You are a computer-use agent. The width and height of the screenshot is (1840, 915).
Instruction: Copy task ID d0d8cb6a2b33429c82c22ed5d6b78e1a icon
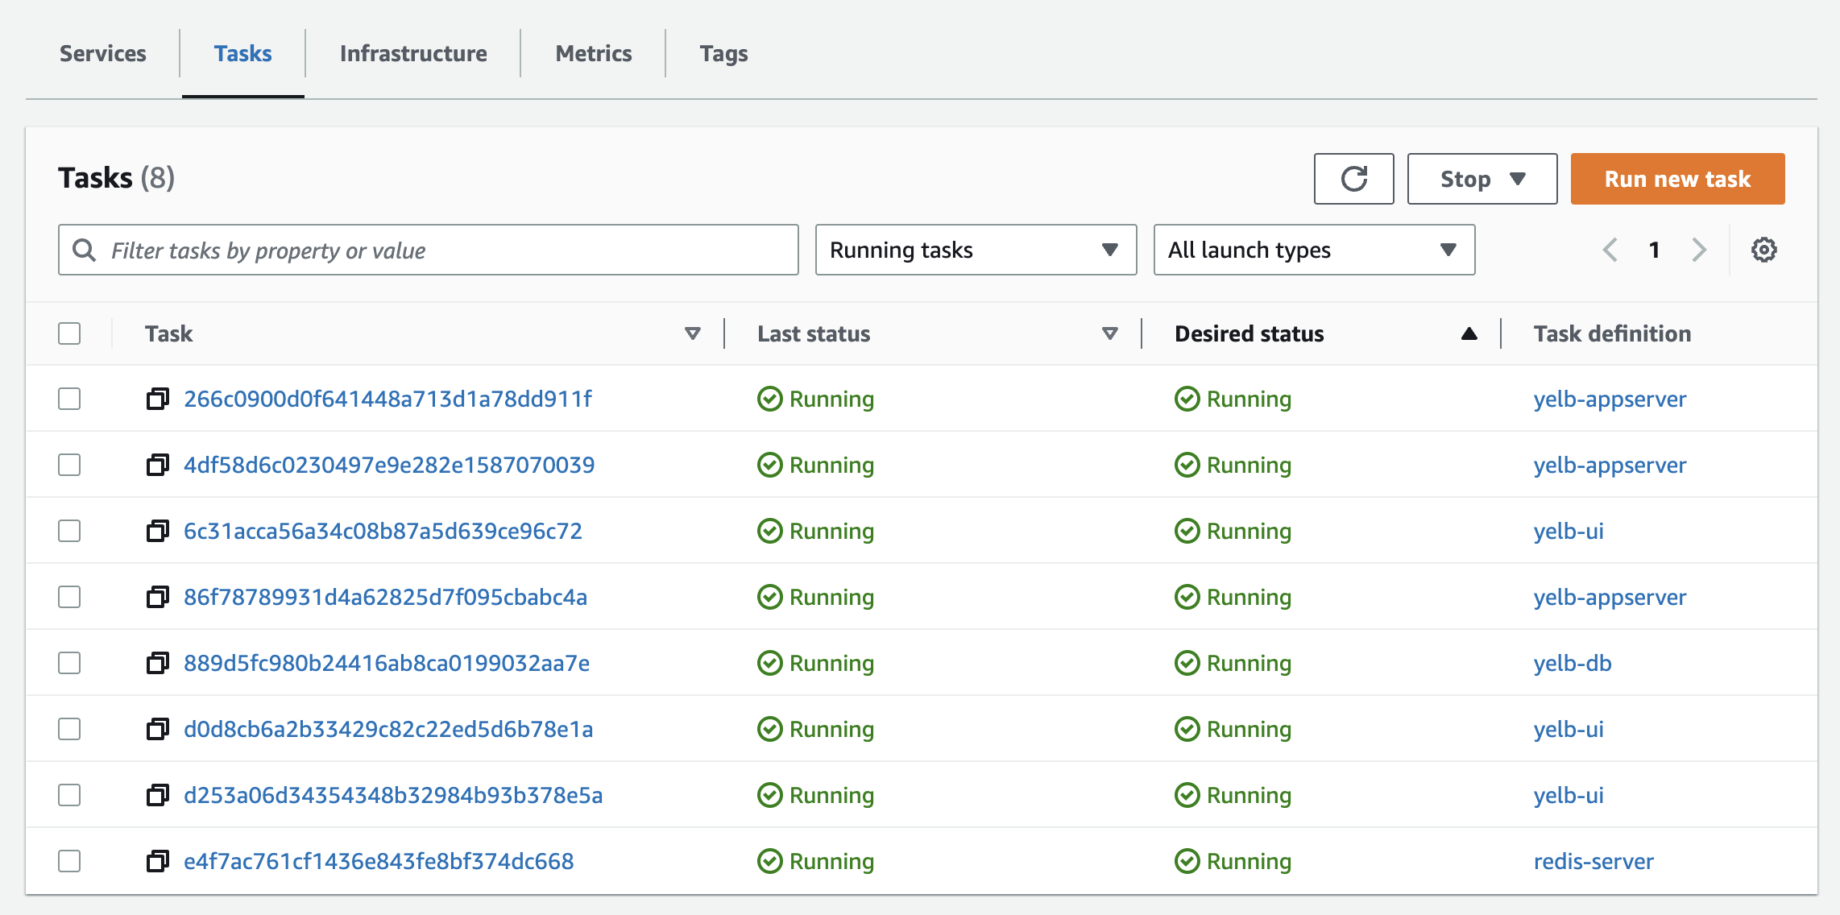tap(158, 729)
